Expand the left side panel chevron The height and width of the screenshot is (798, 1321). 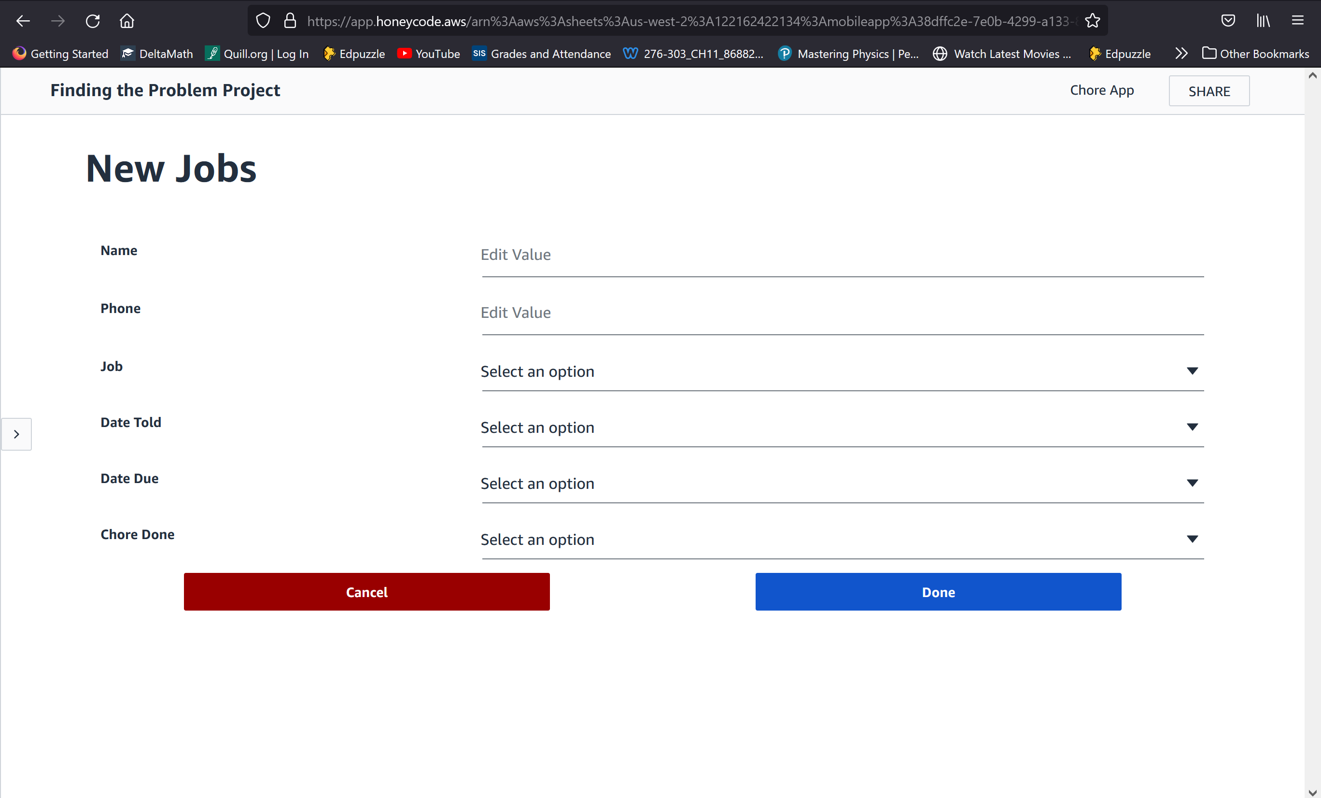click(16, 434)
